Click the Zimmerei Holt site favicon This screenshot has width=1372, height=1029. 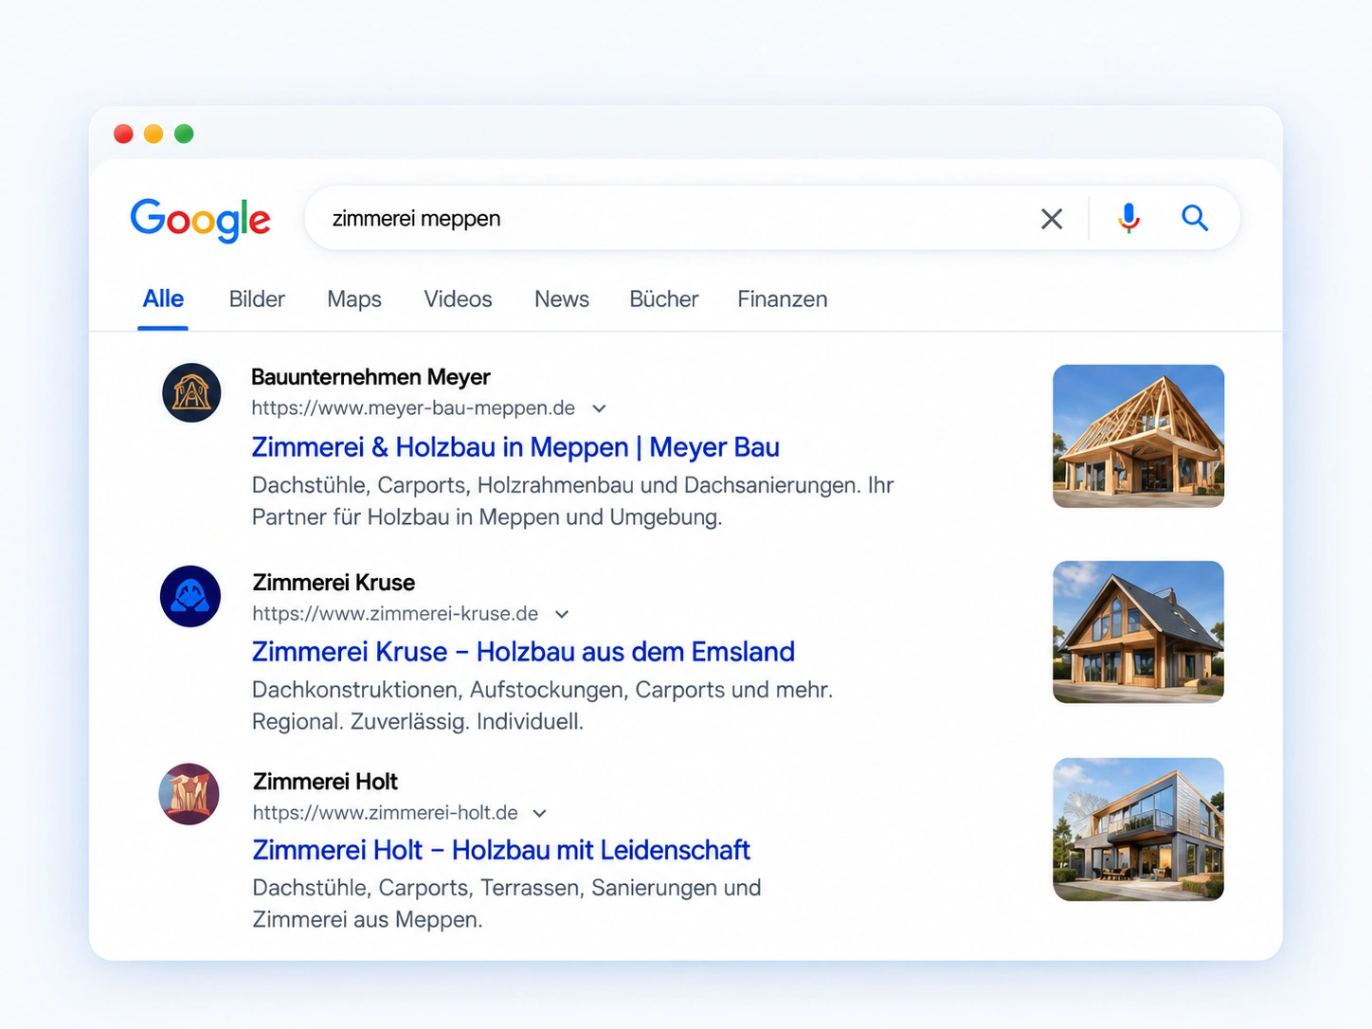click(x=190, y=794)
